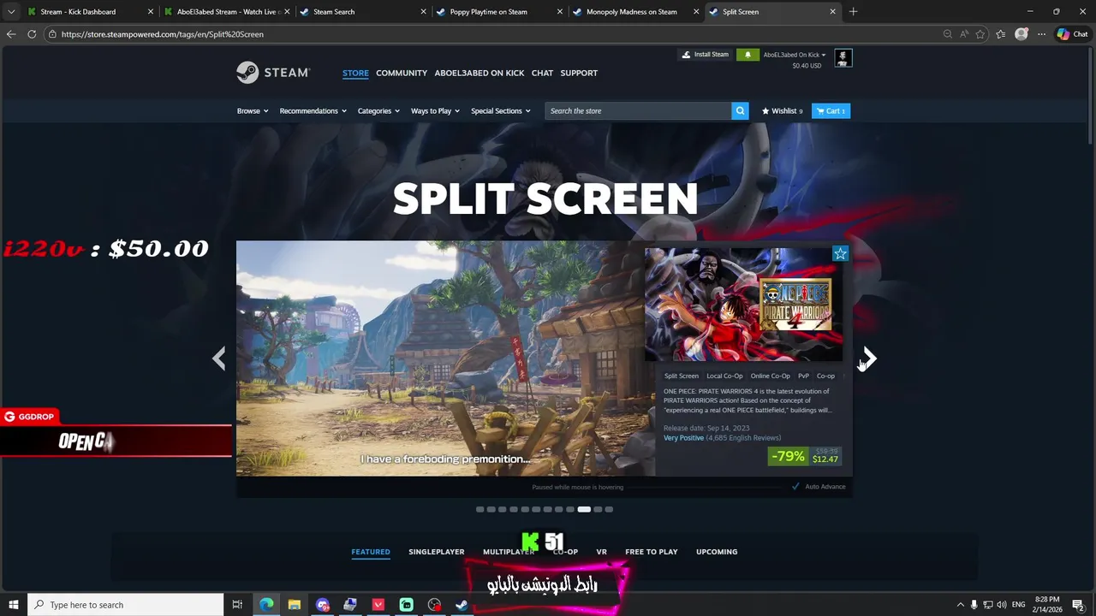The width and height of the screenshot is (1096, 616).
Task: Expand the Categories dropdown
Action: coord(378,111)
